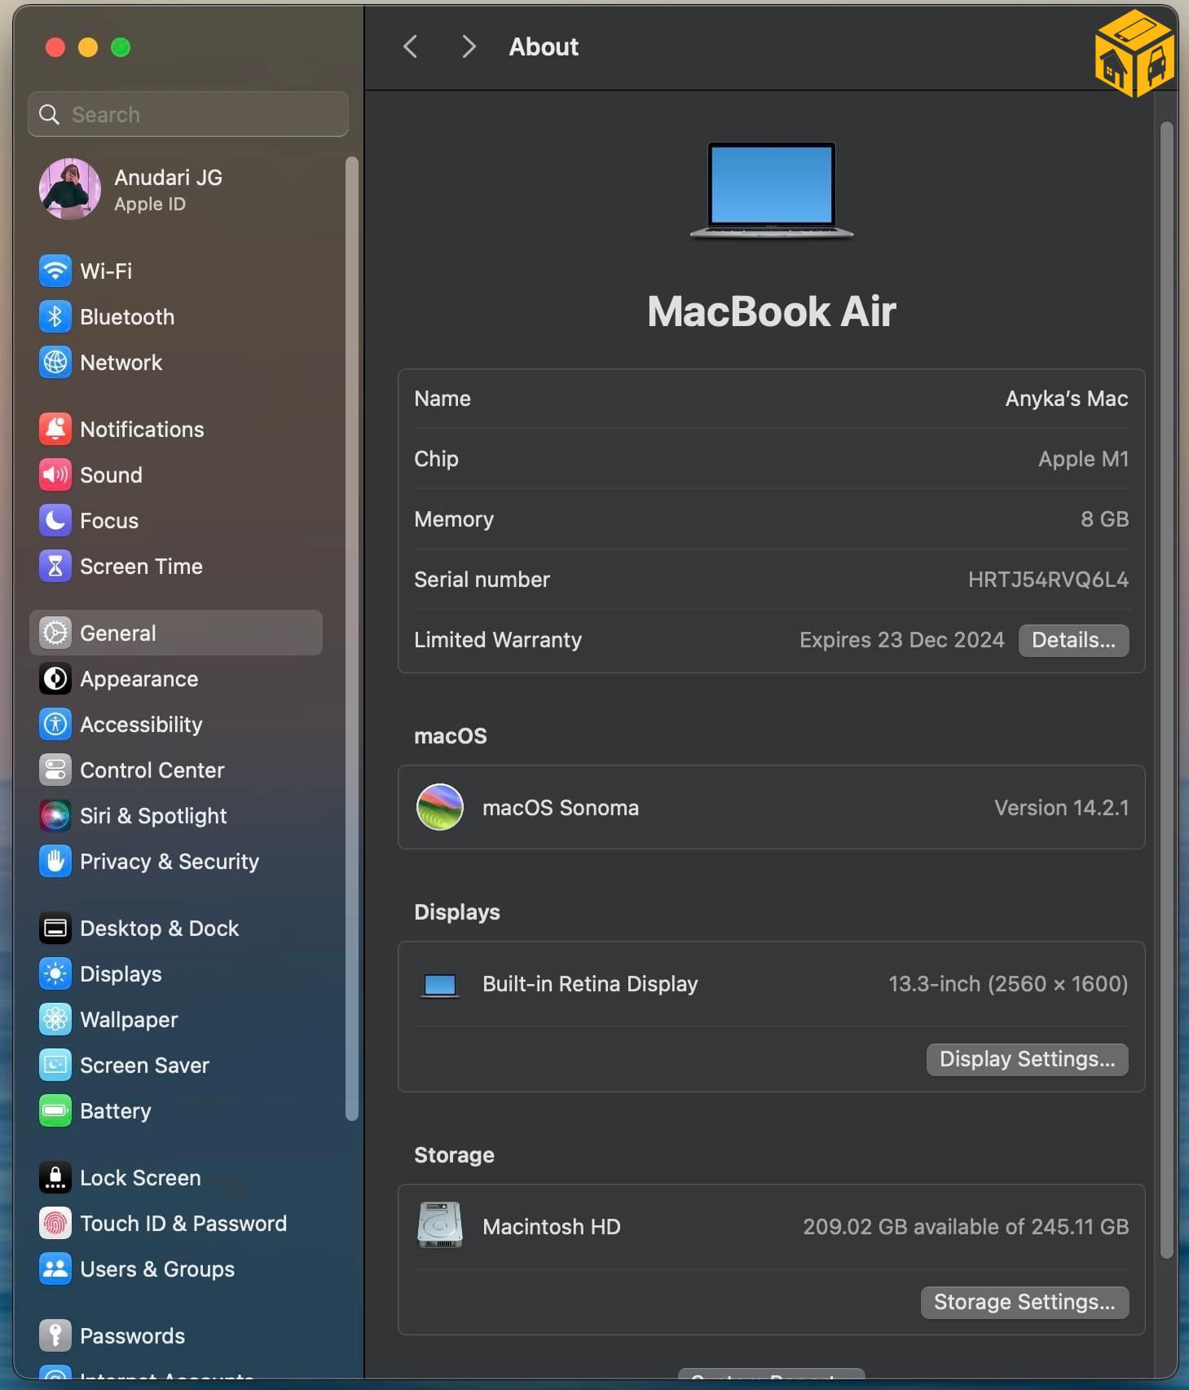Open Display Settings... button
This screenshot has height=1390, width=1189.
[1027, 1059]
